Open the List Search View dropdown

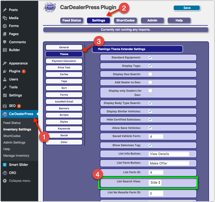click(x=155, y=183)
